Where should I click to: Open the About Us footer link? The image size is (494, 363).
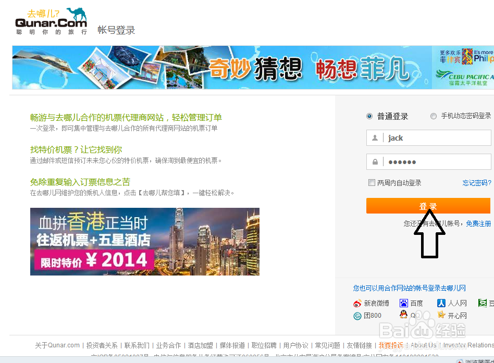(x=424, y=345)
